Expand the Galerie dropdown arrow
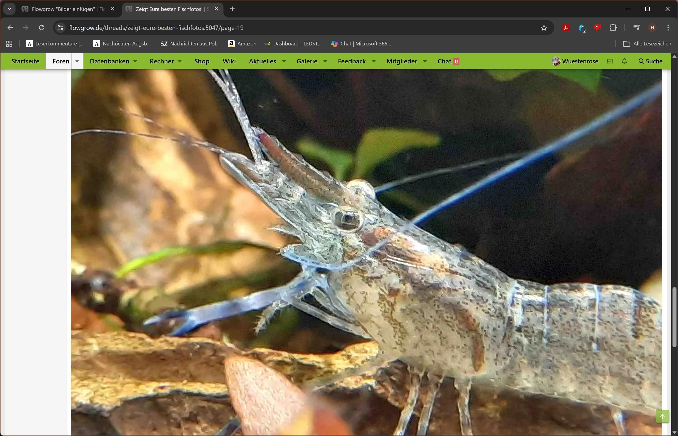 (326, 61)
